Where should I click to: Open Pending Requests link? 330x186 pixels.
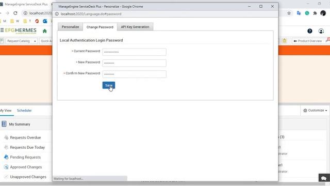pyautogui.click(x=25, y=157)
